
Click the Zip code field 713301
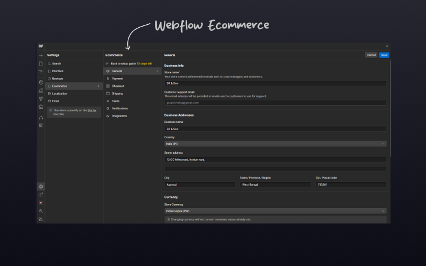pos(351,184)
